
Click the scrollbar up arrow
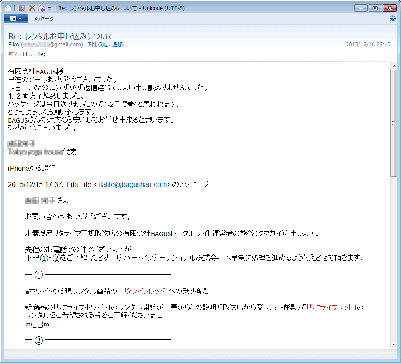coord(394,66)
